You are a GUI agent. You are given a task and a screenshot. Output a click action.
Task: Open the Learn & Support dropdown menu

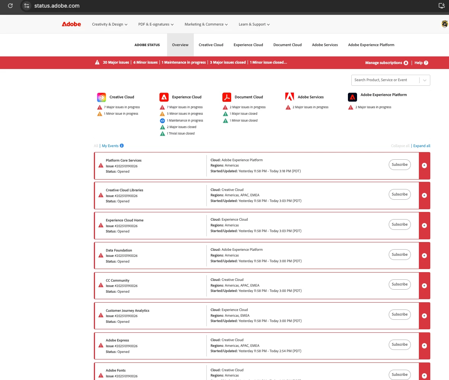pos(254,24)
